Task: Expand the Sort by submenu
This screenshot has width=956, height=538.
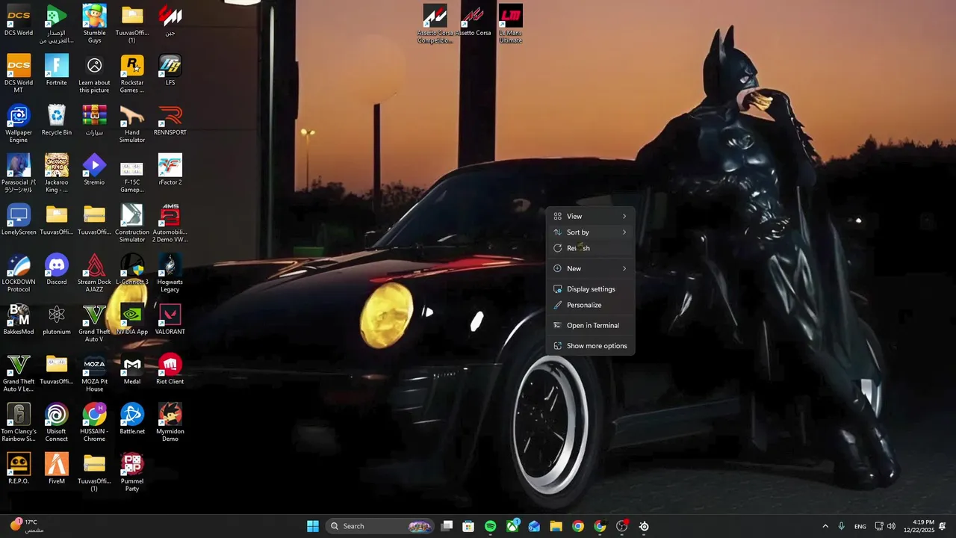Action: pyautogui.click(x=590, y=232)
